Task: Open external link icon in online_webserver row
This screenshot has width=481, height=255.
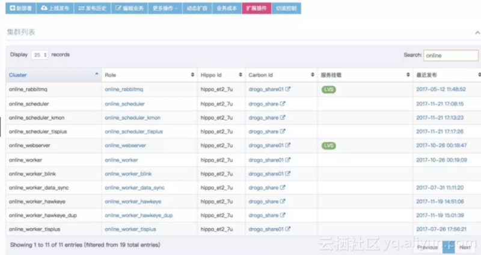Action: click(288, 145)
